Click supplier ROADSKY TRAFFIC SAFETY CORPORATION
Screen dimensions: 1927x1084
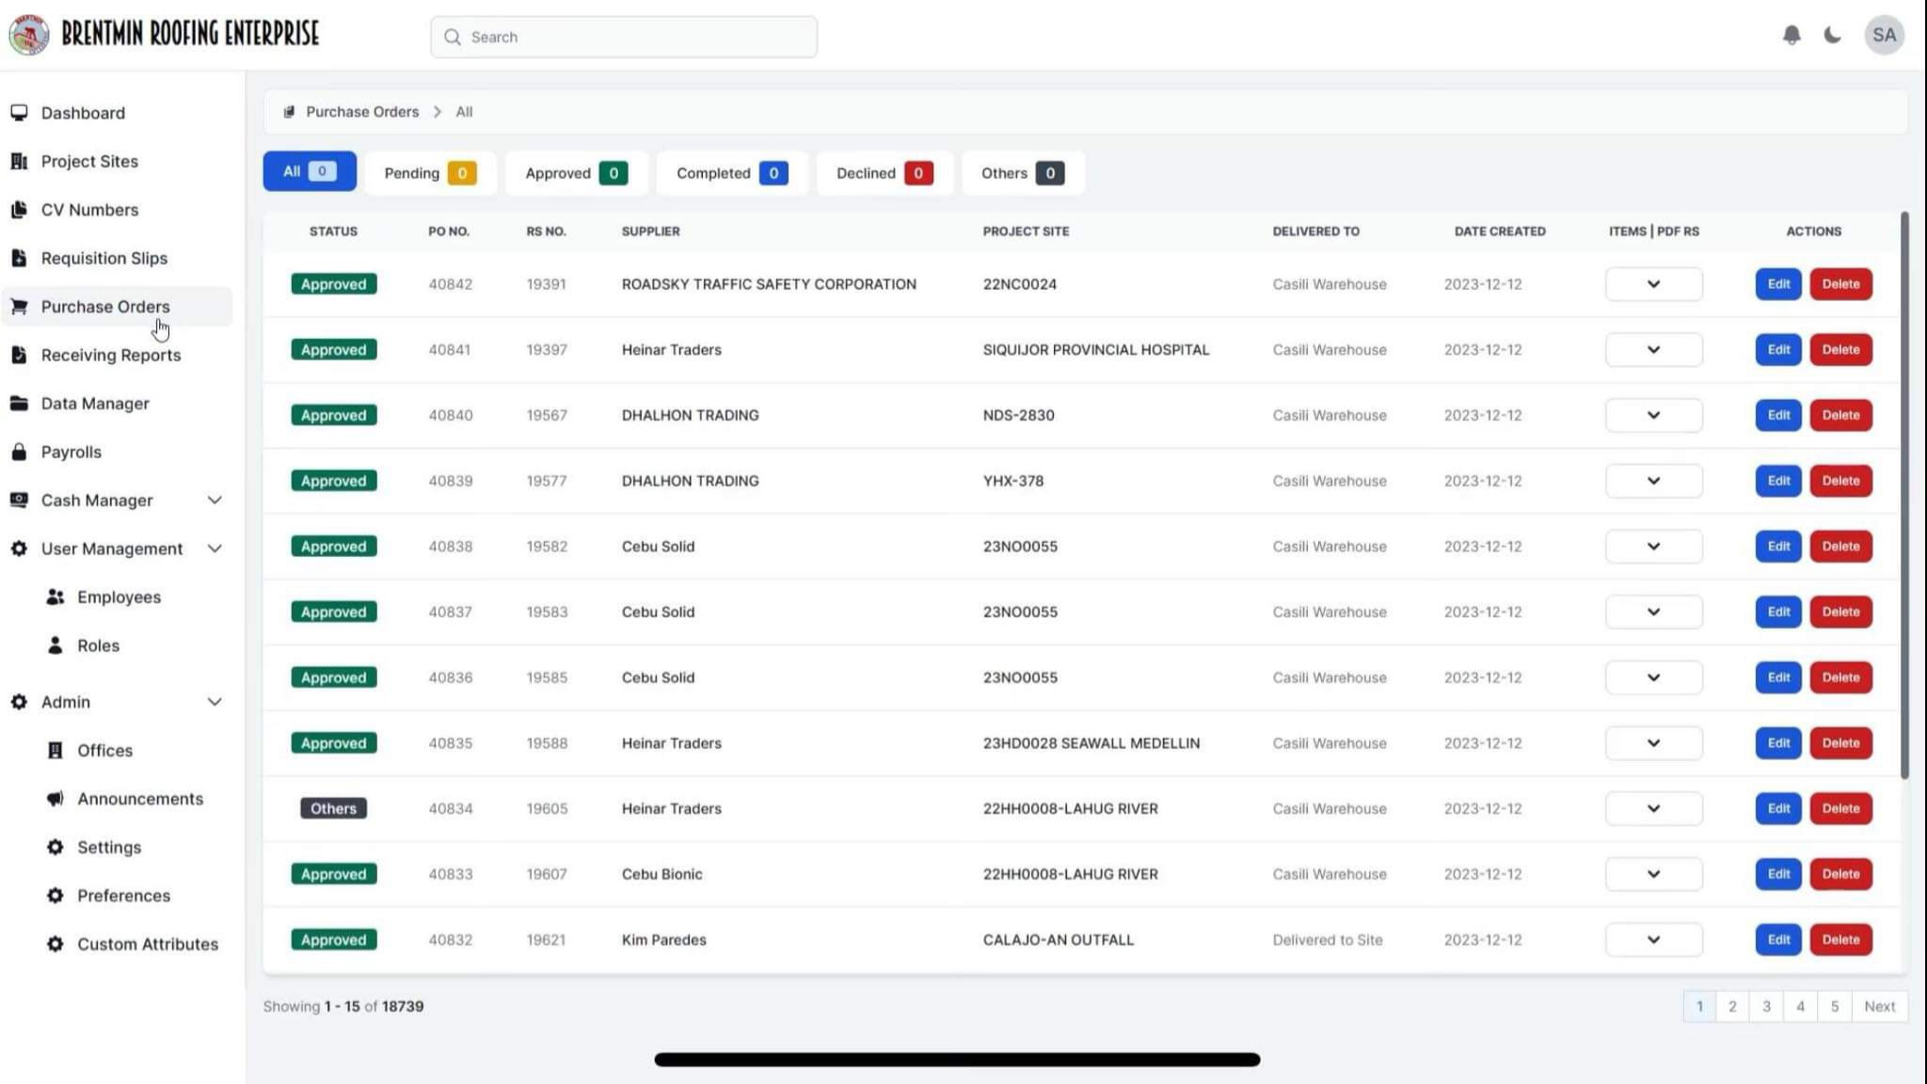pyautogui.click(x=769, y=284)
